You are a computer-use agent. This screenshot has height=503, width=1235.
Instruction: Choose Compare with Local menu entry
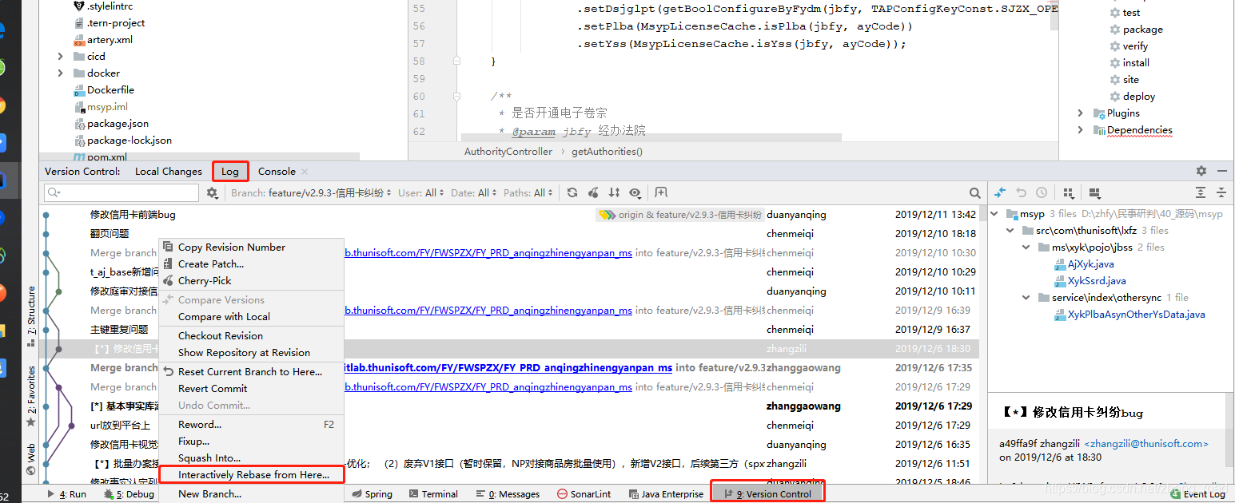[252, 316]
